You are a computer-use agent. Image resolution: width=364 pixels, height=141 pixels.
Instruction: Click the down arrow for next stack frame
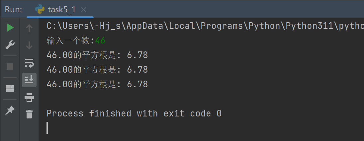point(29,45)
